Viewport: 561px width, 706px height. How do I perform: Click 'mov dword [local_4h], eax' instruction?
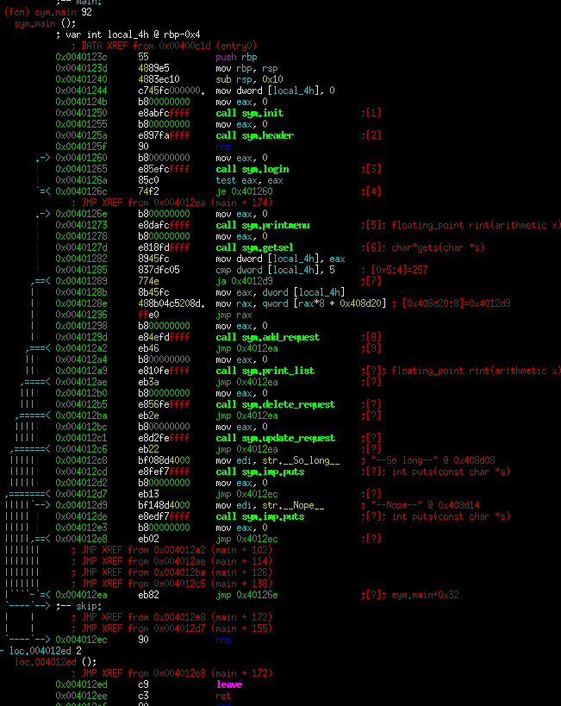[281, 259]
